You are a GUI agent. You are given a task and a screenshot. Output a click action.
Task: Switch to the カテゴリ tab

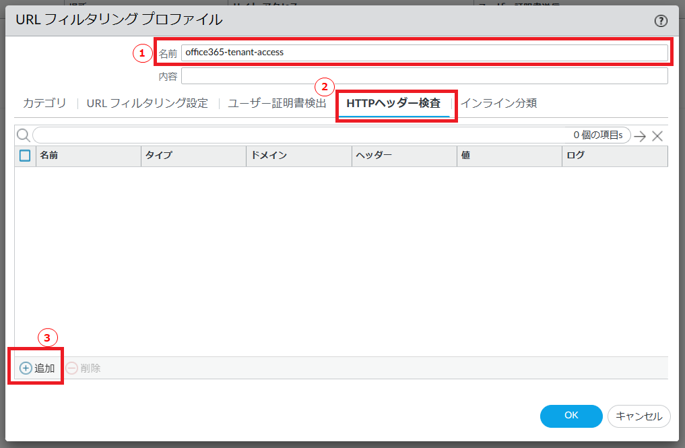pos(44,103)
